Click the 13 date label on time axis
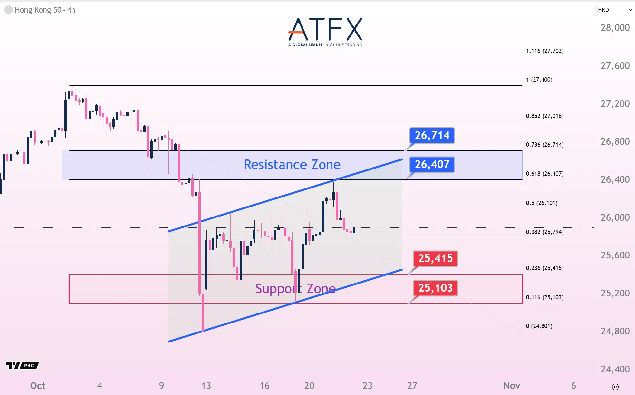 (x=206, y=386)
